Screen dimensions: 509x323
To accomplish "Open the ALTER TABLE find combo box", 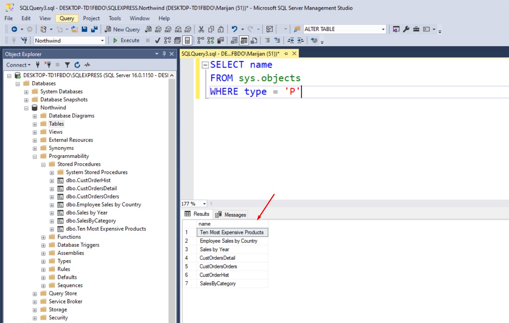I will pos(383,29).
